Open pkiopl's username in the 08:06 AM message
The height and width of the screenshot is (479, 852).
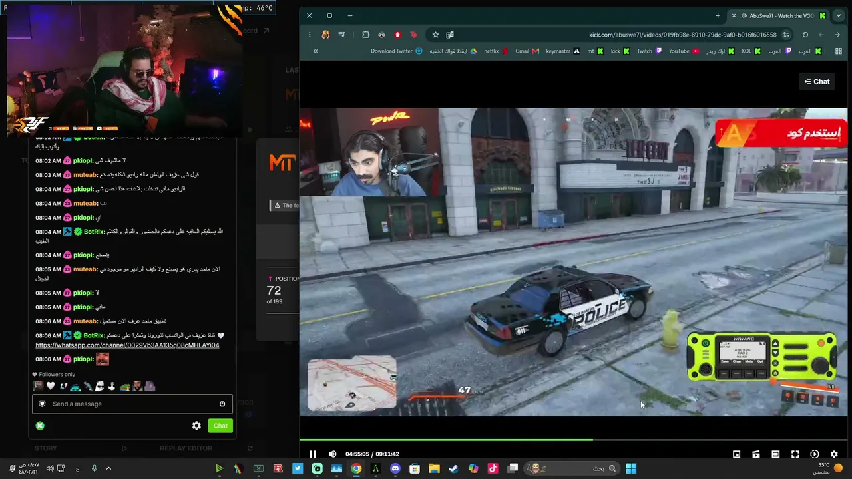coord(83,359)
